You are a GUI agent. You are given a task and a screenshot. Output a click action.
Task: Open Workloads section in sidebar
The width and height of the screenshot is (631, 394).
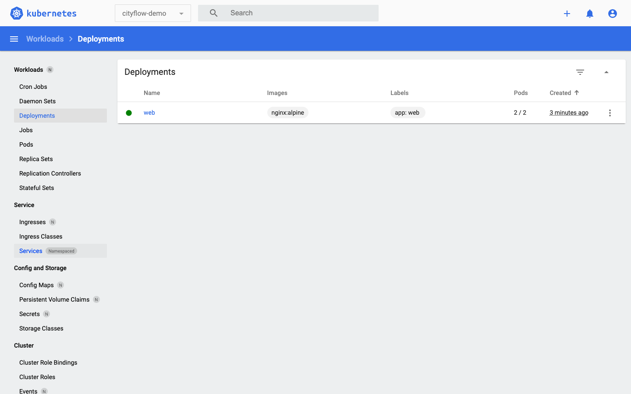point(28,70)
